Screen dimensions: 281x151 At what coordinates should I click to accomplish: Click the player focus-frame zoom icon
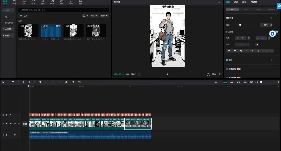pyautogui.click(x=208, y=74)
